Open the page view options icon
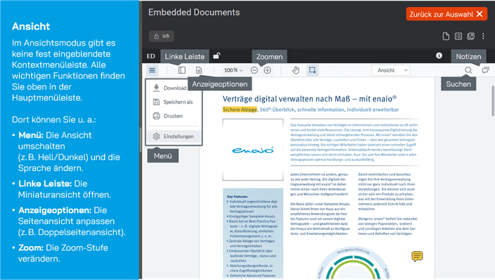This screenshot has height=280, width=495. coord(198,70)
